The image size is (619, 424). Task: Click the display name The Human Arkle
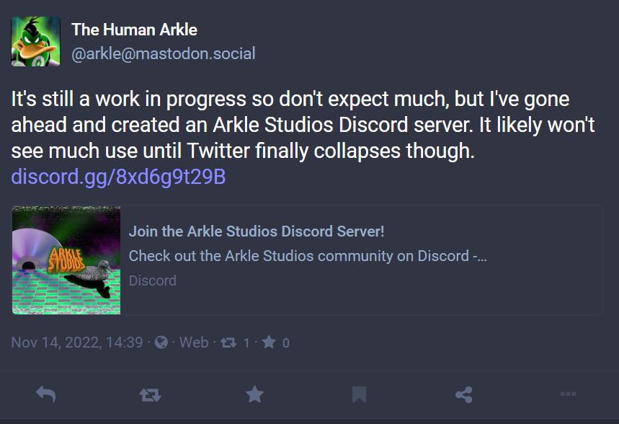[x=134, y=30]
